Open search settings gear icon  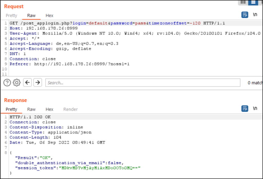(17, 83)
